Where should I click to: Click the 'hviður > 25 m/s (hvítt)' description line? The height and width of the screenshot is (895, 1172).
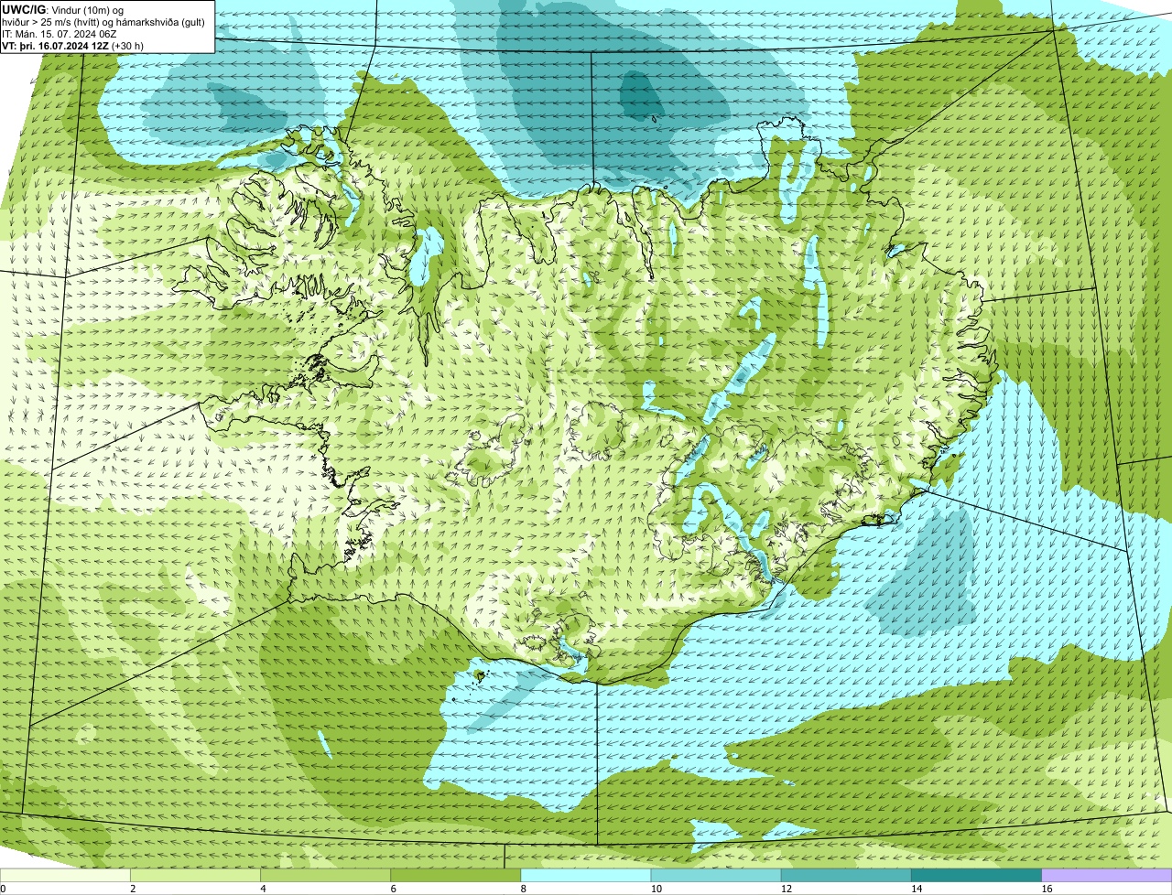tap(103, 22)
